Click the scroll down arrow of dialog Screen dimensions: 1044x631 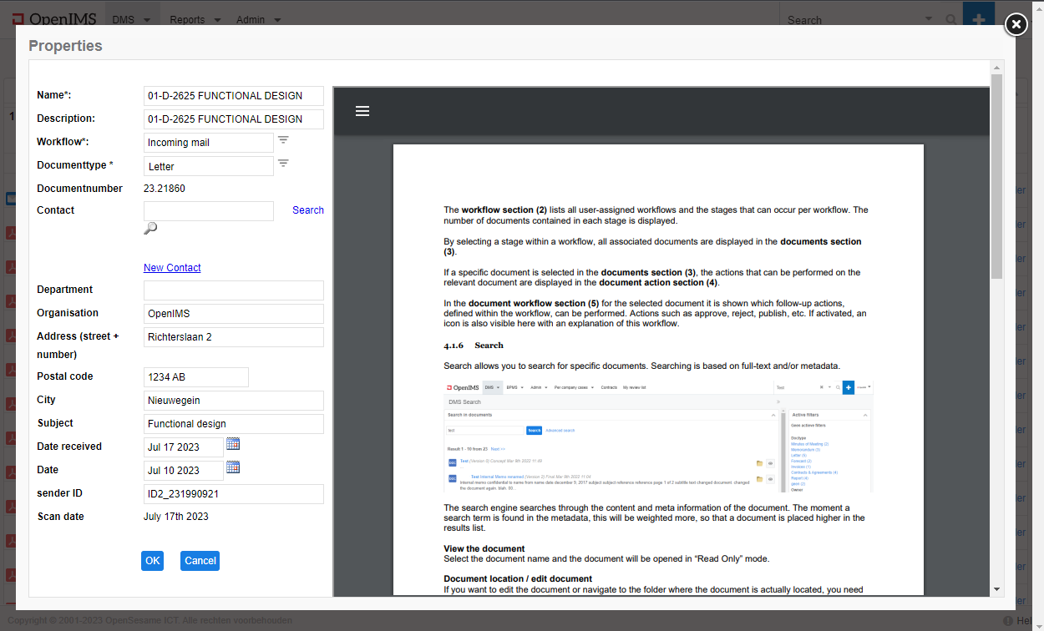pyautogui.click(x=996, y=589)
